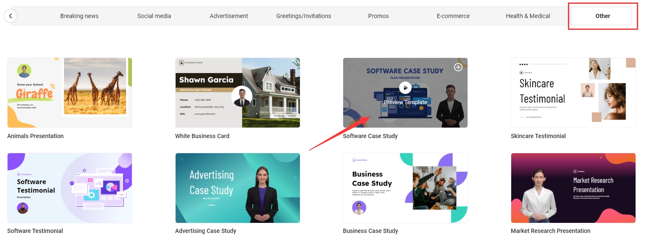Select the Advertisement category tab
Image resolution: width=649 pixels, height=243 pixels.
[x=229, y=16]
